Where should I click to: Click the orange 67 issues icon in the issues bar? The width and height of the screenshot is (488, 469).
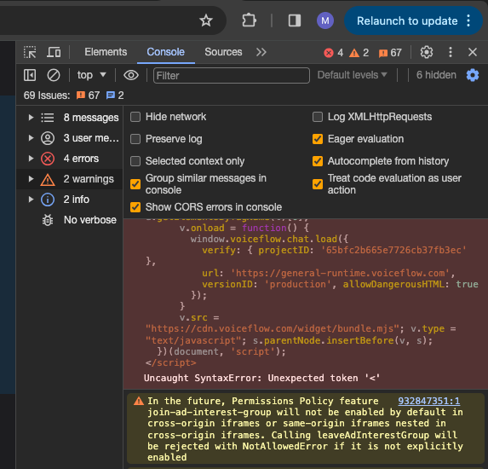(81, 95)
